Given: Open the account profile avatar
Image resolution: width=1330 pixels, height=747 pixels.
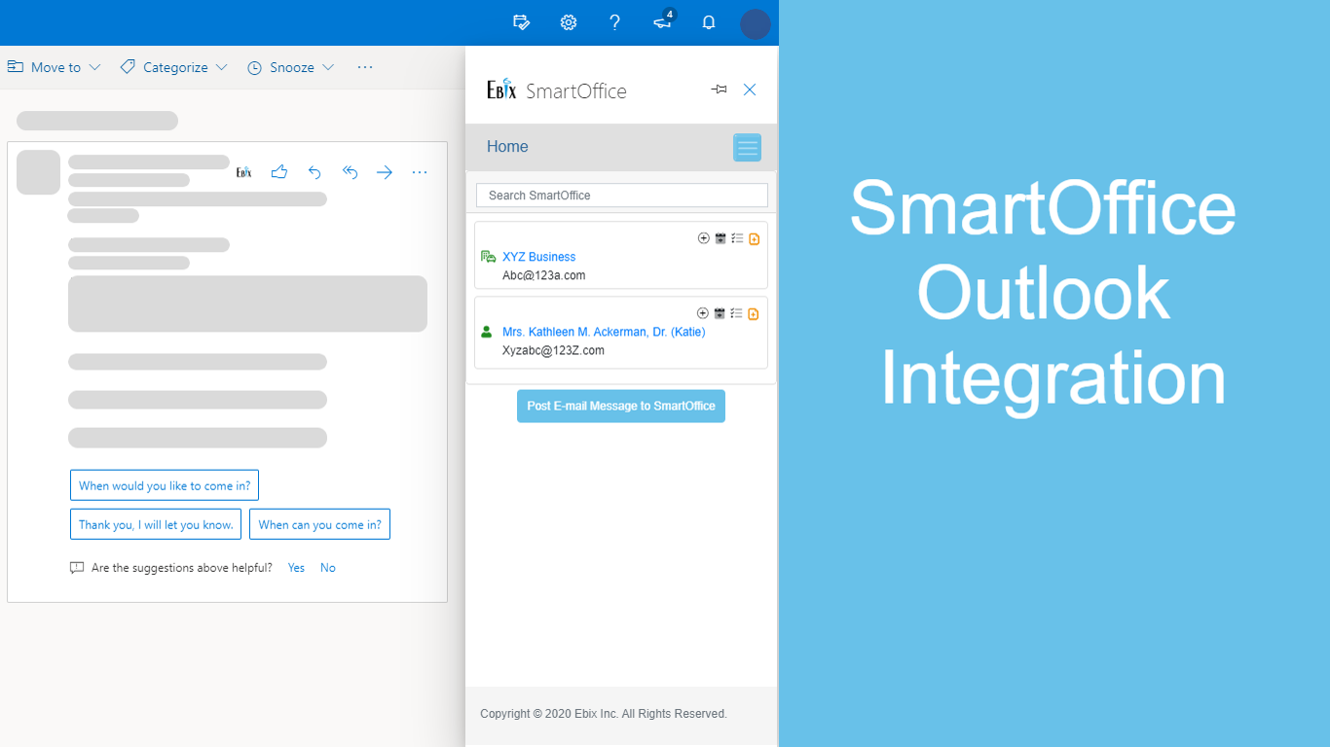Looking at the screenshot, I should [756, 23].
